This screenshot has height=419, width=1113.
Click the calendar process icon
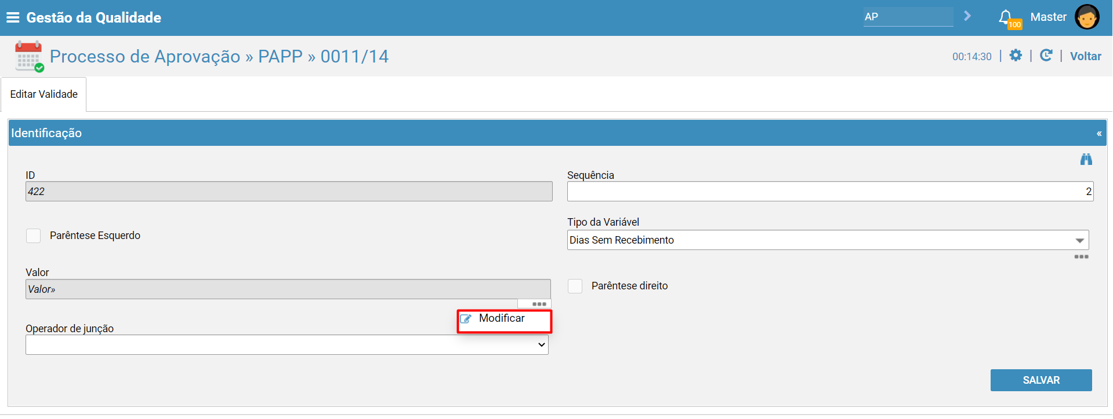[x=28, y=56]
